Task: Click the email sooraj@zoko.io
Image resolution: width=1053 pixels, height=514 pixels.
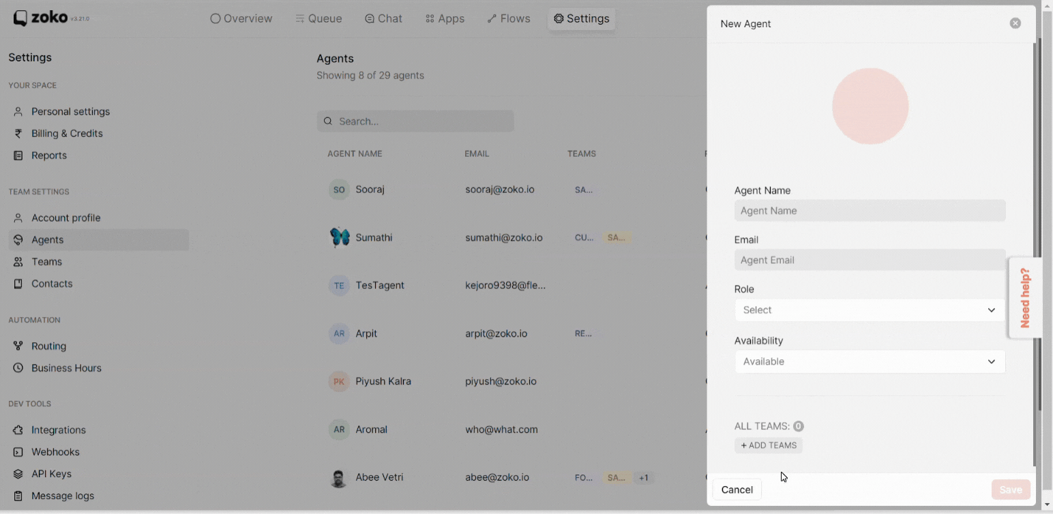Action: point(499,190)
